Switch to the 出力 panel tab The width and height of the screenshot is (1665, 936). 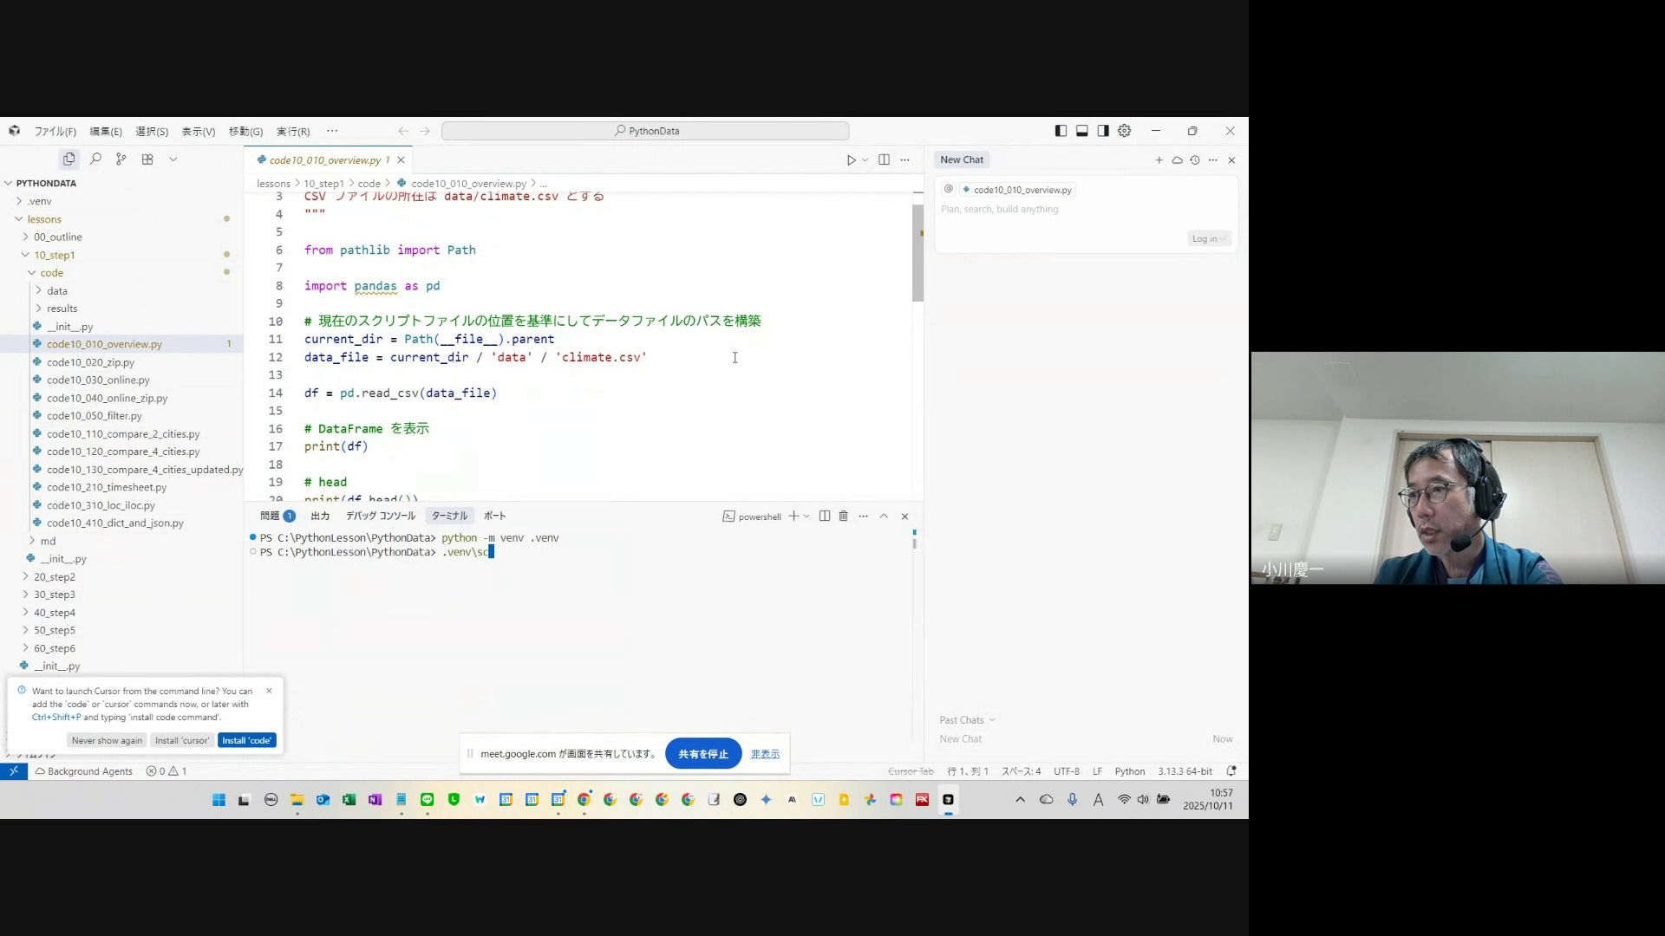click(x=320, y=517)
